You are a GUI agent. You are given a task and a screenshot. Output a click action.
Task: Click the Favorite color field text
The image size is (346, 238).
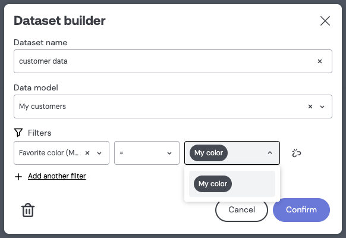coord(49,153)
